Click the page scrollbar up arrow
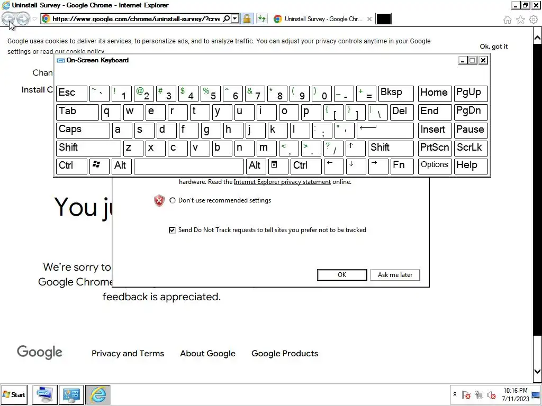Screen dimensions: 542x406 pos(537,38)
